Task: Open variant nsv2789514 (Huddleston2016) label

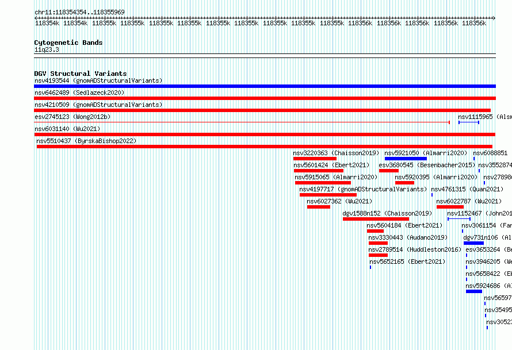Action: click(x=415, y=249)
